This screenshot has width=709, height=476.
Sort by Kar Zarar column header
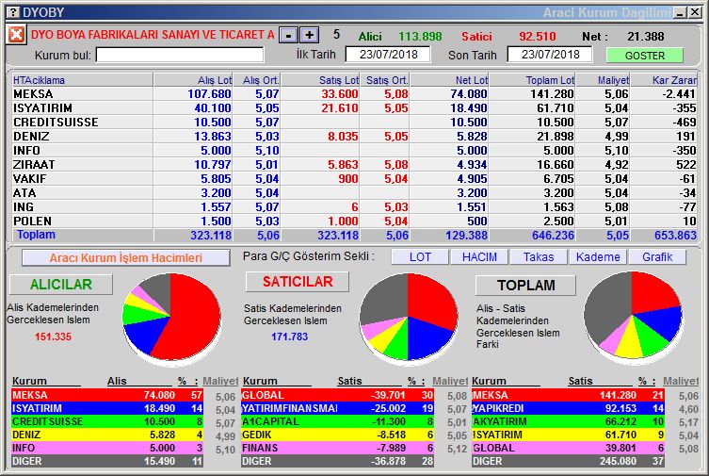[x=664, y=80]
